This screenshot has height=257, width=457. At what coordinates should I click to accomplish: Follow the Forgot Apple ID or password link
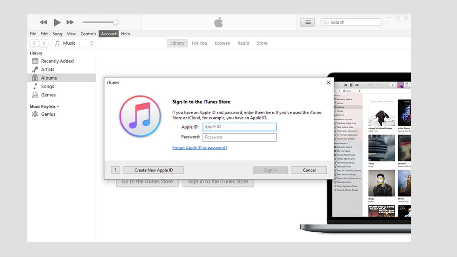[200, 148]
